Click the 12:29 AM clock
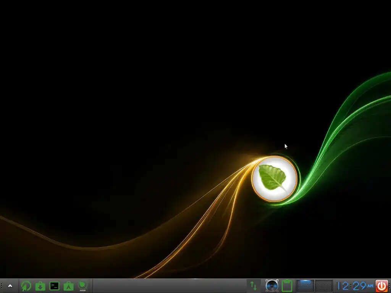 pyautogui.click(x=355, y=286)
